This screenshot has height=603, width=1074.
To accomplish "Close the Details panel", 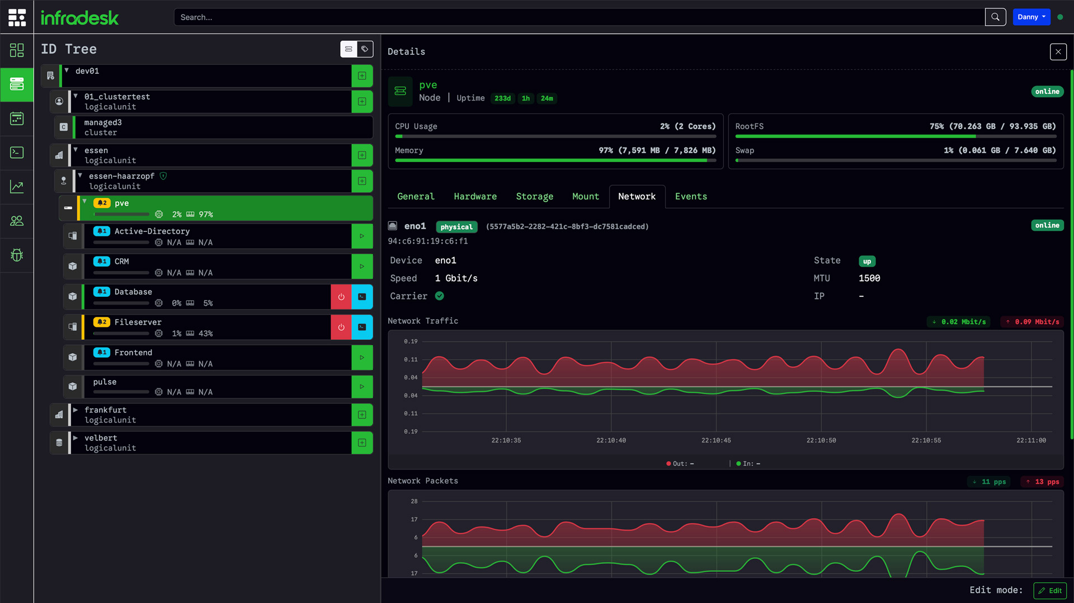I will [x=1058, y=52].
